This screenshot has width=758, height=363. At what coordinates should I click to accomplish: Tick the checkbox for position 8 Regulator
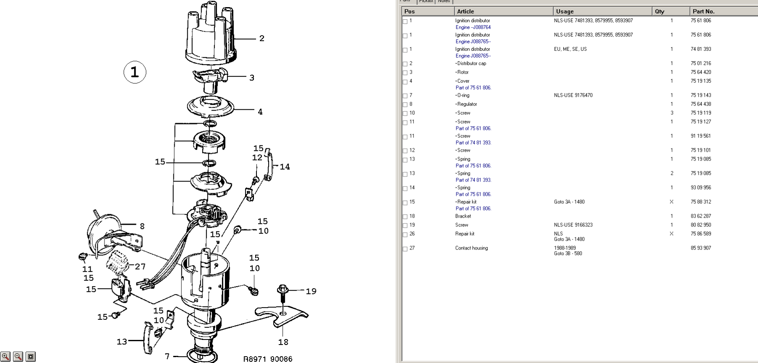[405, 105]
